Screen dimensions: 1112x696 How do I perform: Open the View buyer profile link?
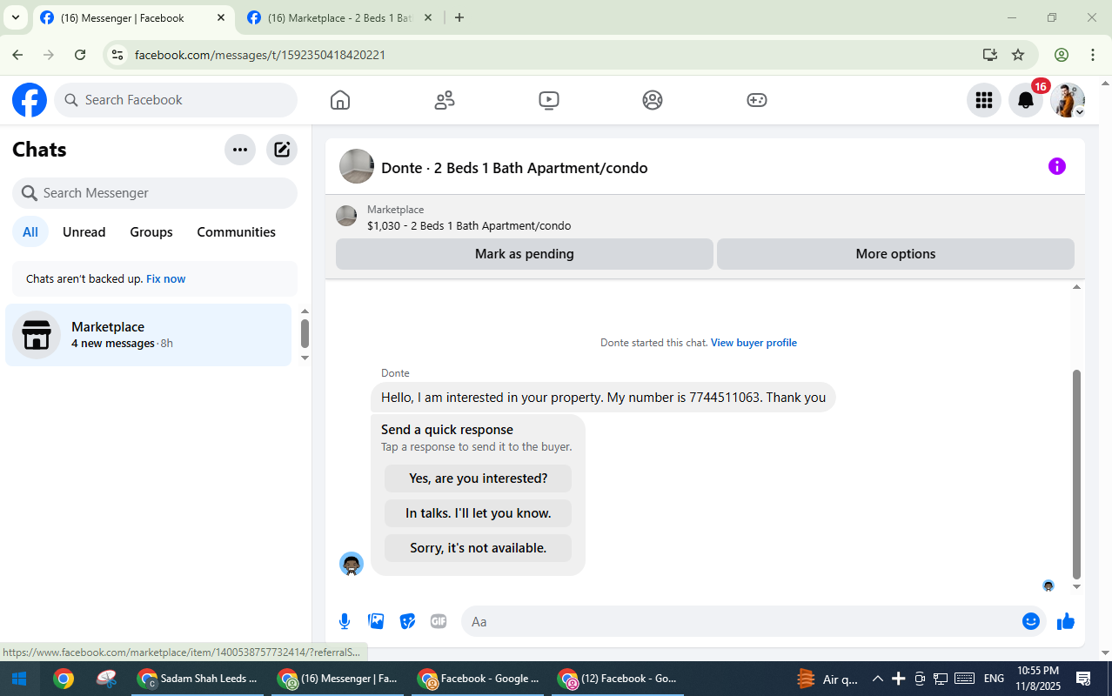point(754,343)
